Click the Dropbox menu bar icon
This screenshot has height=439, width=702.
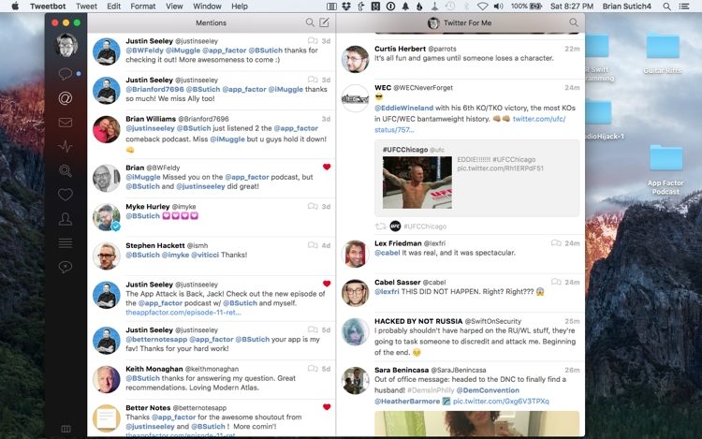346,7
